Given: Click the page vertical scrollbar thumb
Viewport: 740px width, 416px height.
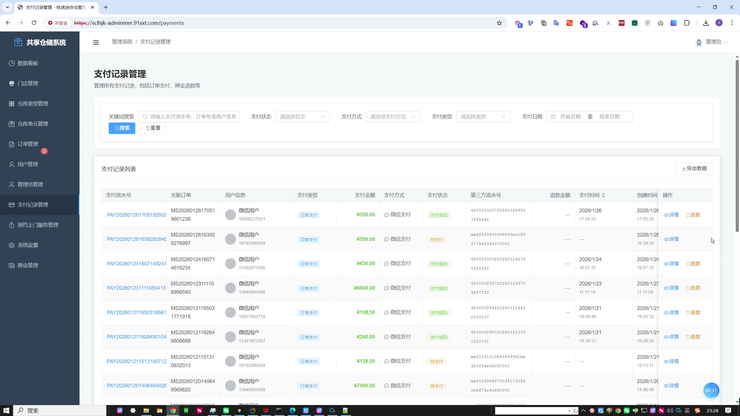Looking at the screenshot, I should pos(737,144).
